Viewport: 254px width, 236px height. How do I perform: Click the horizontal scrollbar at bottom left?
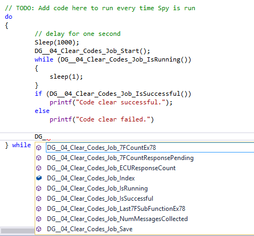18,231
